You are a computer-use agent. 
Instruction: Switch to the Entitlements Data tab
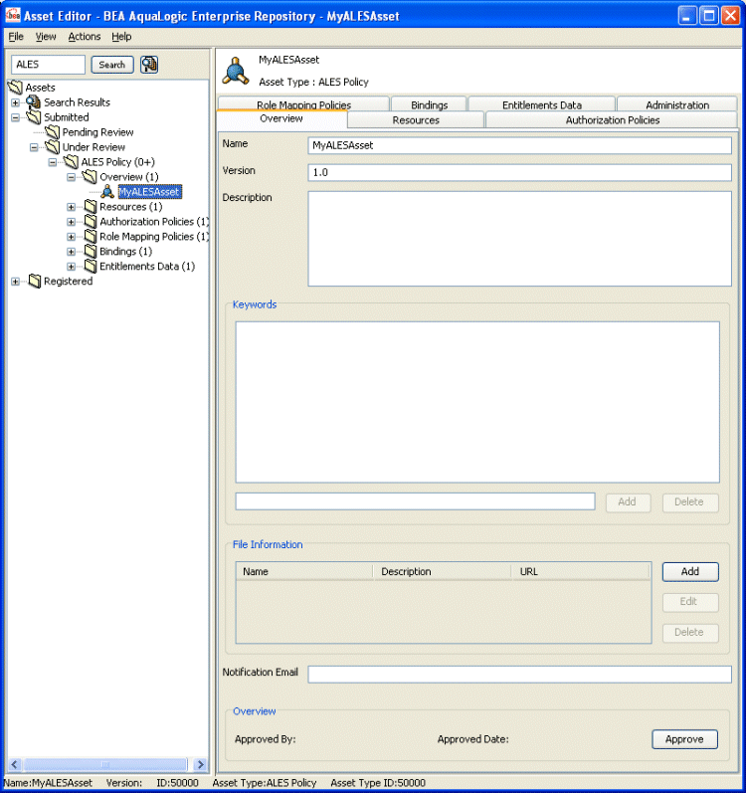[x=542, y=103]
